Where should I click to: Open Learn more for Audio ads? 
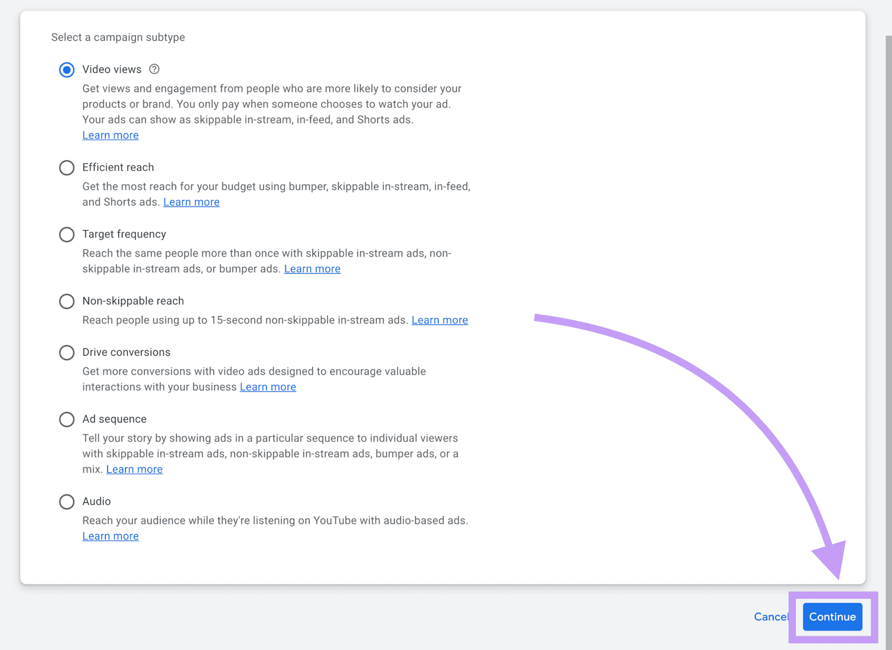pyautogui.click(x=110, y=536)
